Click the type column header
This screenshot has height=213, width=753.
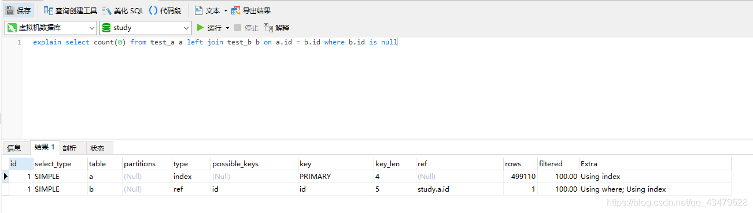coord(191,163)
